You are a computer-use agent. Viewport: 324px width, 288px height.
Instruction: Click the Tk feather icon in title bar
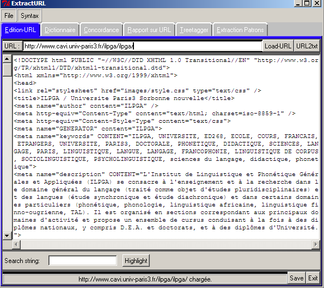(x=6, y=3)
